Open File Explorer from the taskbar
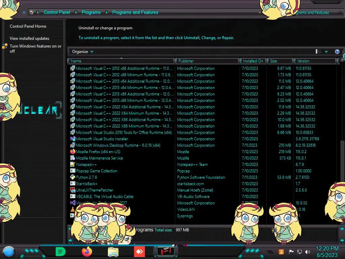Viewport: 345px width, 259px height. pos(113,252)
